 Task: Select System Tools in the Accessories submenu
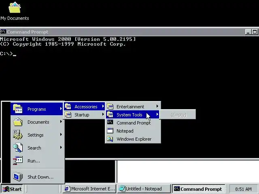[x=133, y=115]
